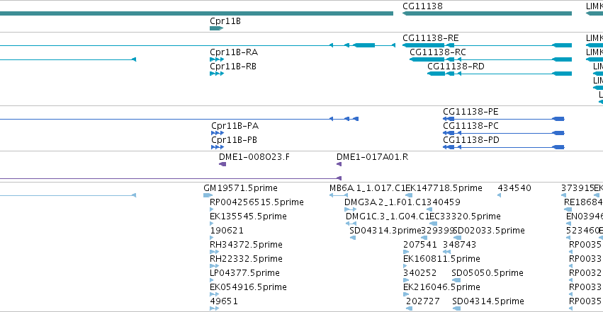Click the RP004256515.5prime EST label
The image size is (603, 312).
[257, 202]
